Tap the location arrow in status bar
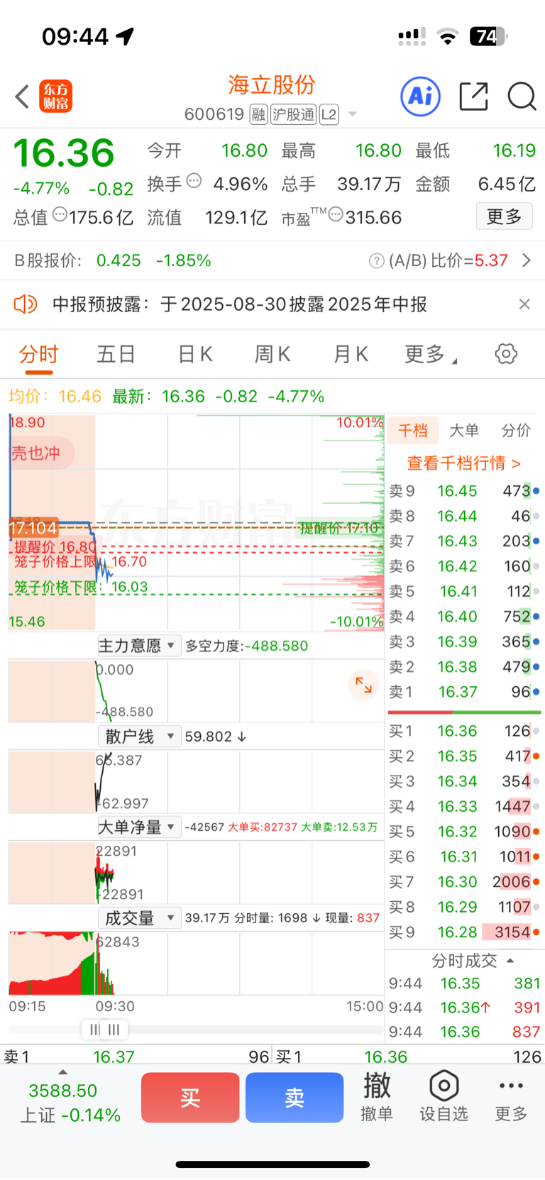The width and height of the screenshot is (545, 1180). tap(126, 36)
